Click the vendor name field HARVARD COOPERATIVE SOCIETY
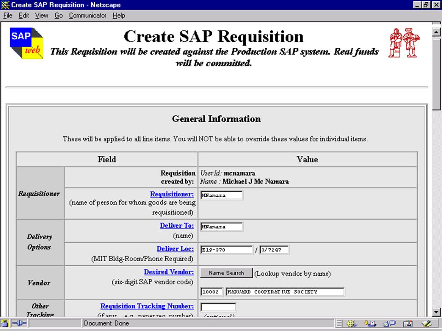Image resolution: width=442 pixels, height=331 pixels. tap(285, 292)
